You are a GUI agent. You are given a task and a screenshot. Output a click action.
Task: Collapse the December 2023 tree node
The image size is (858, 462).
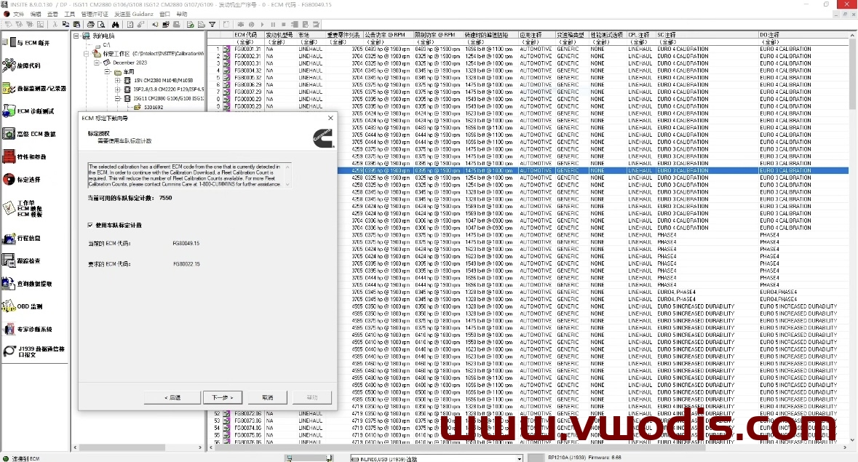click(x=97, y=63)
